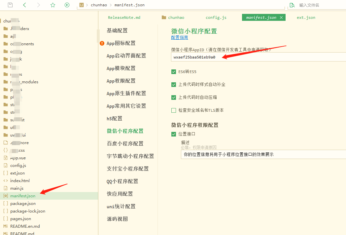Open the 基础配置 section
346x235 pixels.
[117, 31]
